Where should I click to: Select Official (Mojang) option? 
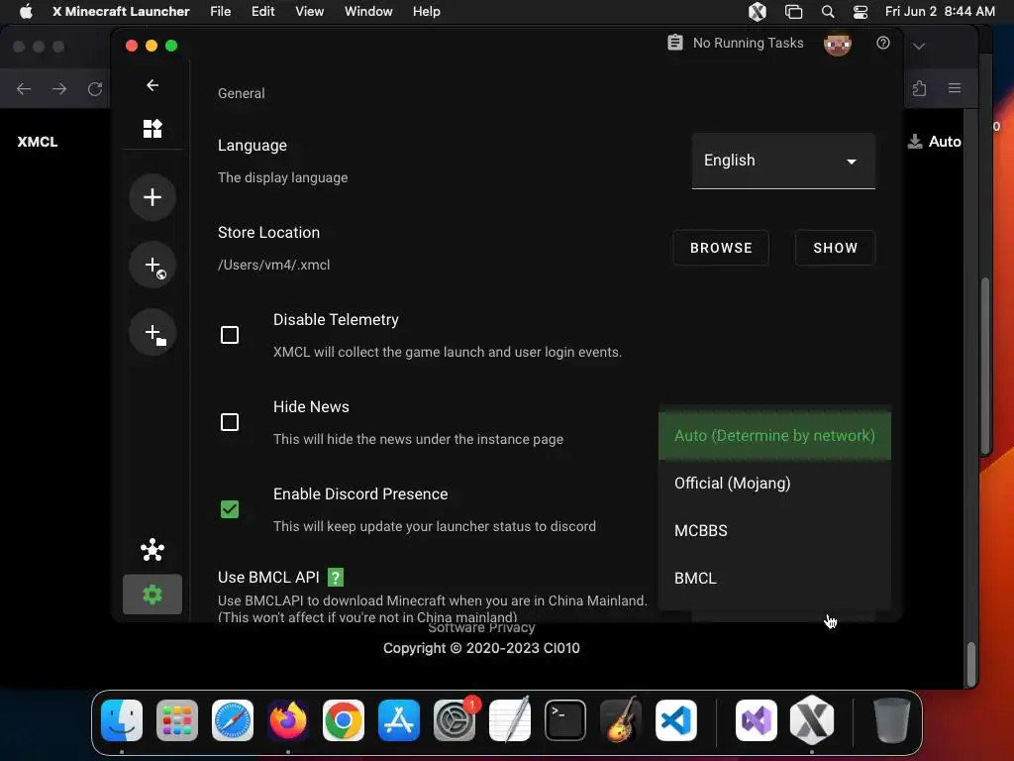tap(774, 484)
